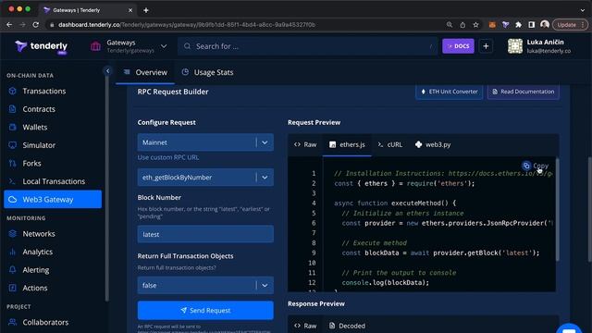Click the Send Request button
Viewport: 592px width, 333px height.
click(205, 311)
